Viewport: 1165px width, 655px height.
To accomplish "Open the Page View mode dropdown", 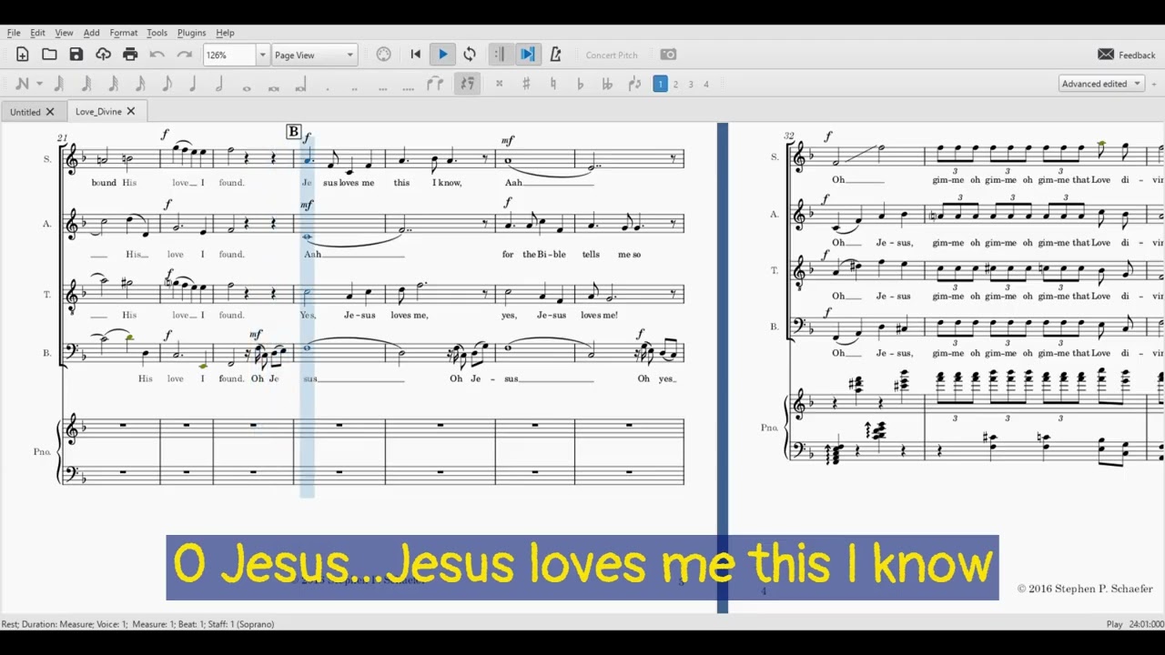I will (x=314, y=55).
